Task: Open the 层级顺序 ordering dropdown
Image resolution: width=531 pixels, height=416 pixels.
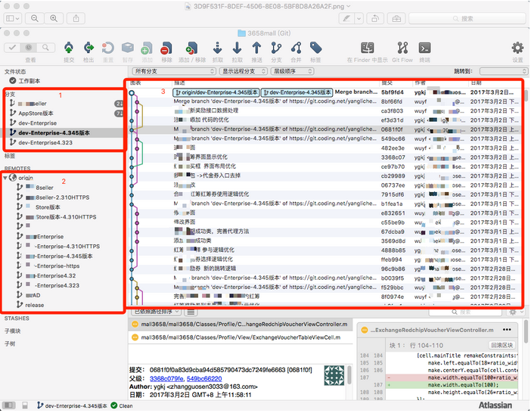Action: tap(292, 71)
